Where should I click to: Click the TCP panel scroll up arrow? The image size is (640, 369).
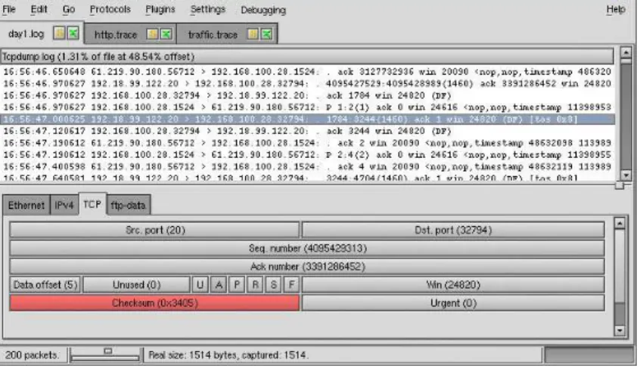click(x=620, y=223)
